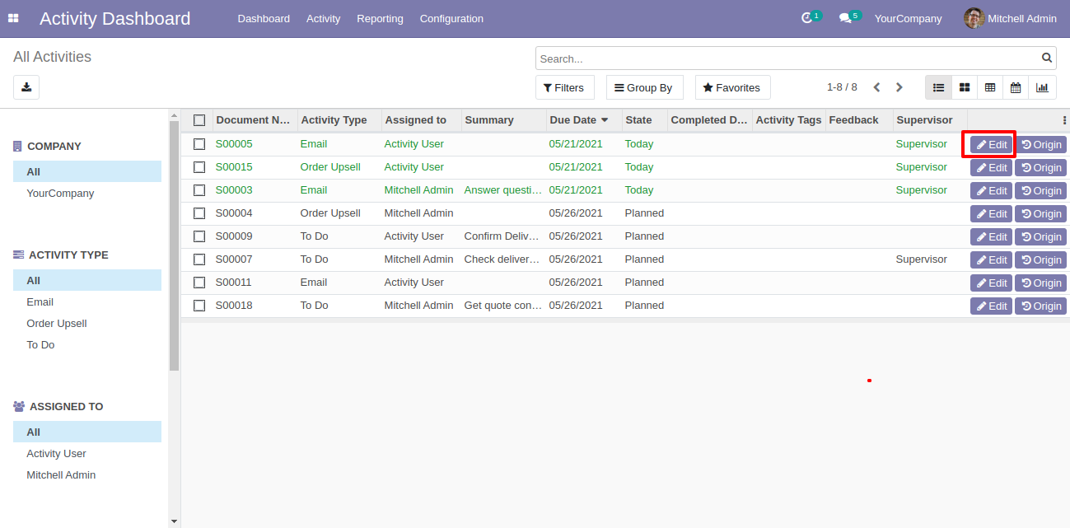Click Origin button for S00005
The width and height of the screenshot is (1070, 528).
click(1041, 145)
